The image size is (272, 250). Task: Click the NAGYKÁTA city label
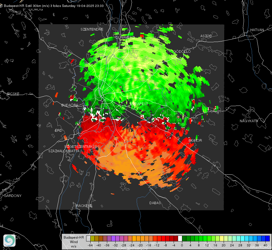(x=249, y=121)
